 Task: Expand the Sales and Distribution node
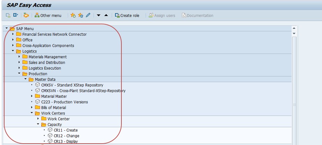[x=20, y=62]
